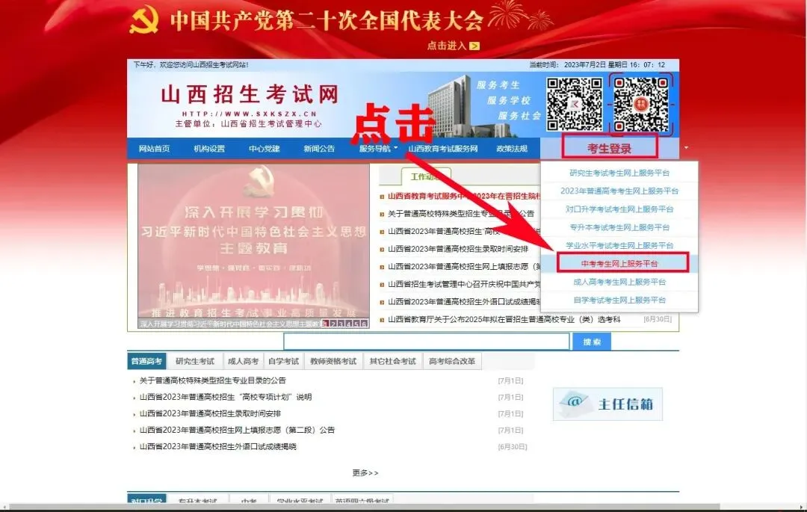Image resolution: width=807 pixels, height=512 pixels.
Task: Switch to the 成人高考 tab
Action: point(244,361)
